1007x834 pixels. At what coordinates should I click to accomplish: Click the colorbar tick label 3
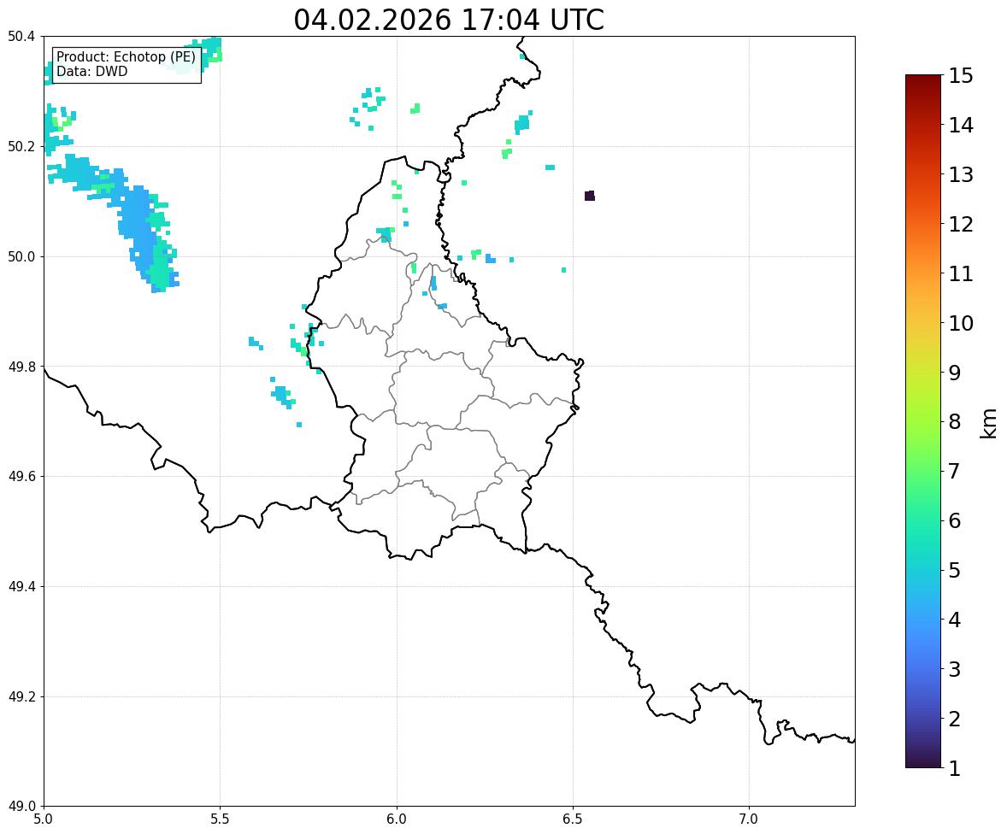(955, 669)
